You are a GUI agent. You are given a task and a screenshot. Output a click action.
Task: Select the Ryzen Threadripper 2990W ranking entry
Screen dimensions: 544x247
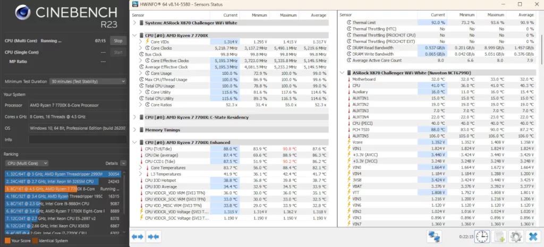pos(63,174)
